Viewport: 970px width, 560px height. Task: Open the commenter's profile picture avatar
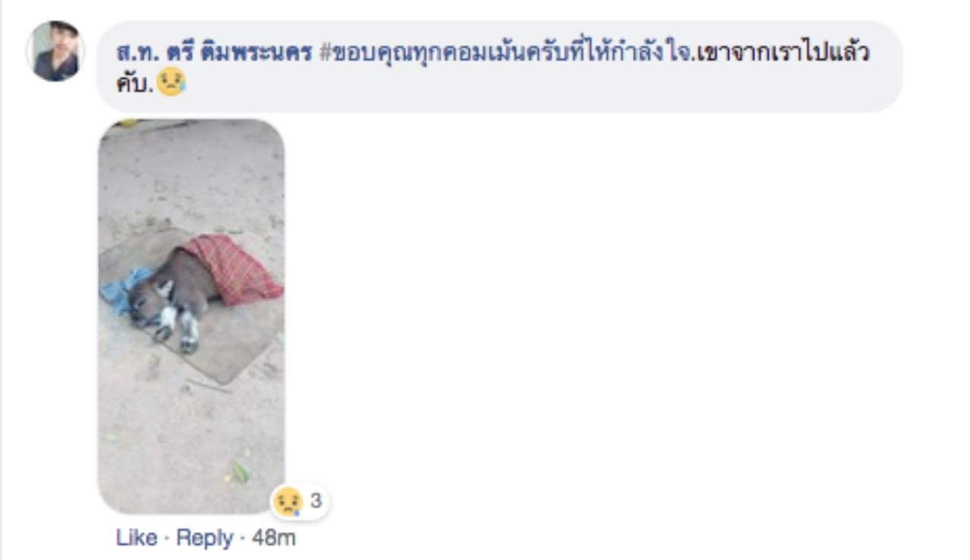coord(55,51)
